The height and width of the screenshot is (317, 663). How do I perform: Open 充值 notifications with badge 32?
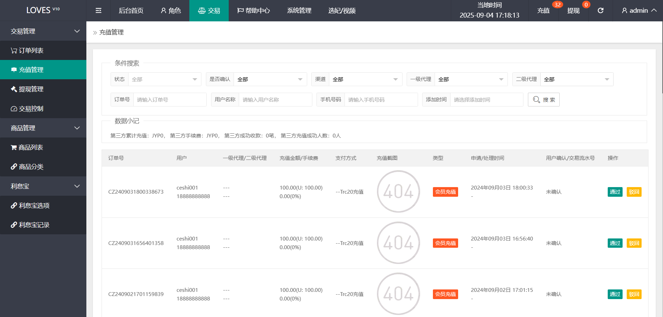(543, 11)
